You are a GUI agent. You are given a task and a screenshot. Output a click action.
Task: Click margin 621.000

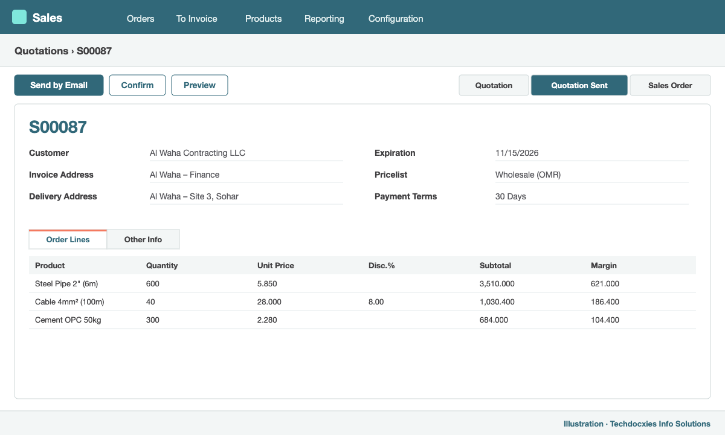pyautogui.click(x=605, y=283)
